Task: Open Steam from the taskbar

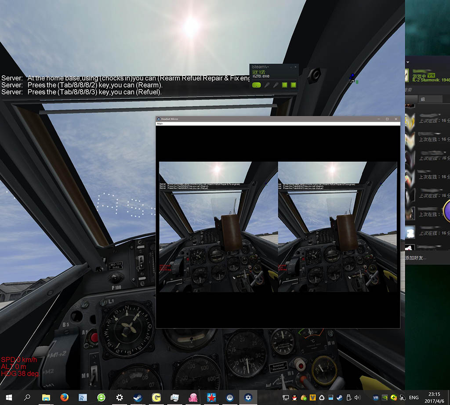Action: pos(138,398)
